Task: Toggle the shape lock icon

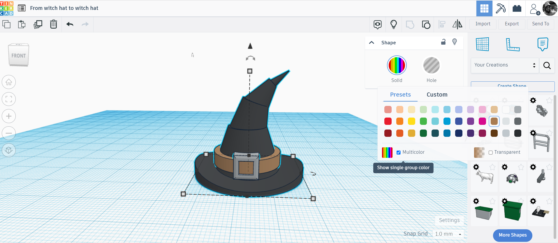Action: click(x=443, y=42)
